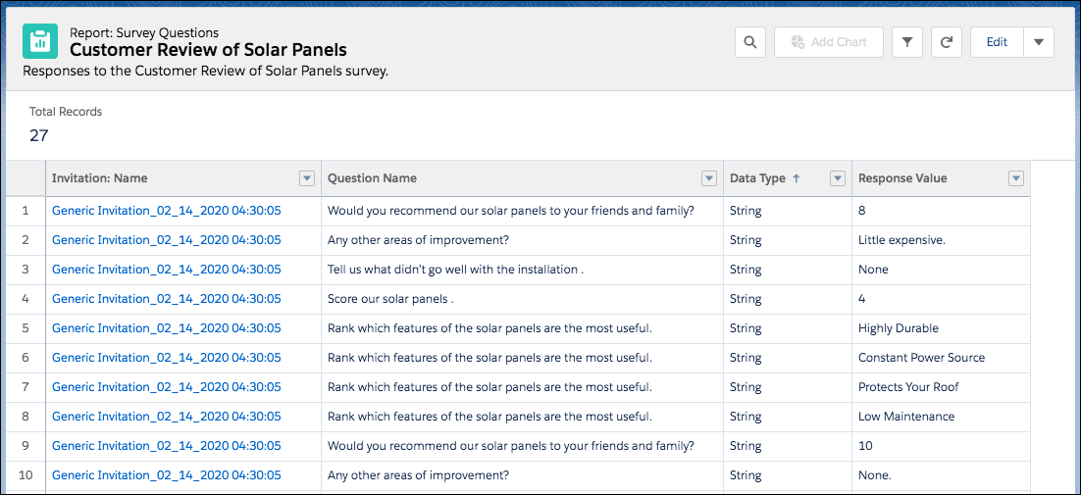1081x495 pixels.
Task: Click 'Rank which features' question in row 8
Action: [x=523, y=417]
